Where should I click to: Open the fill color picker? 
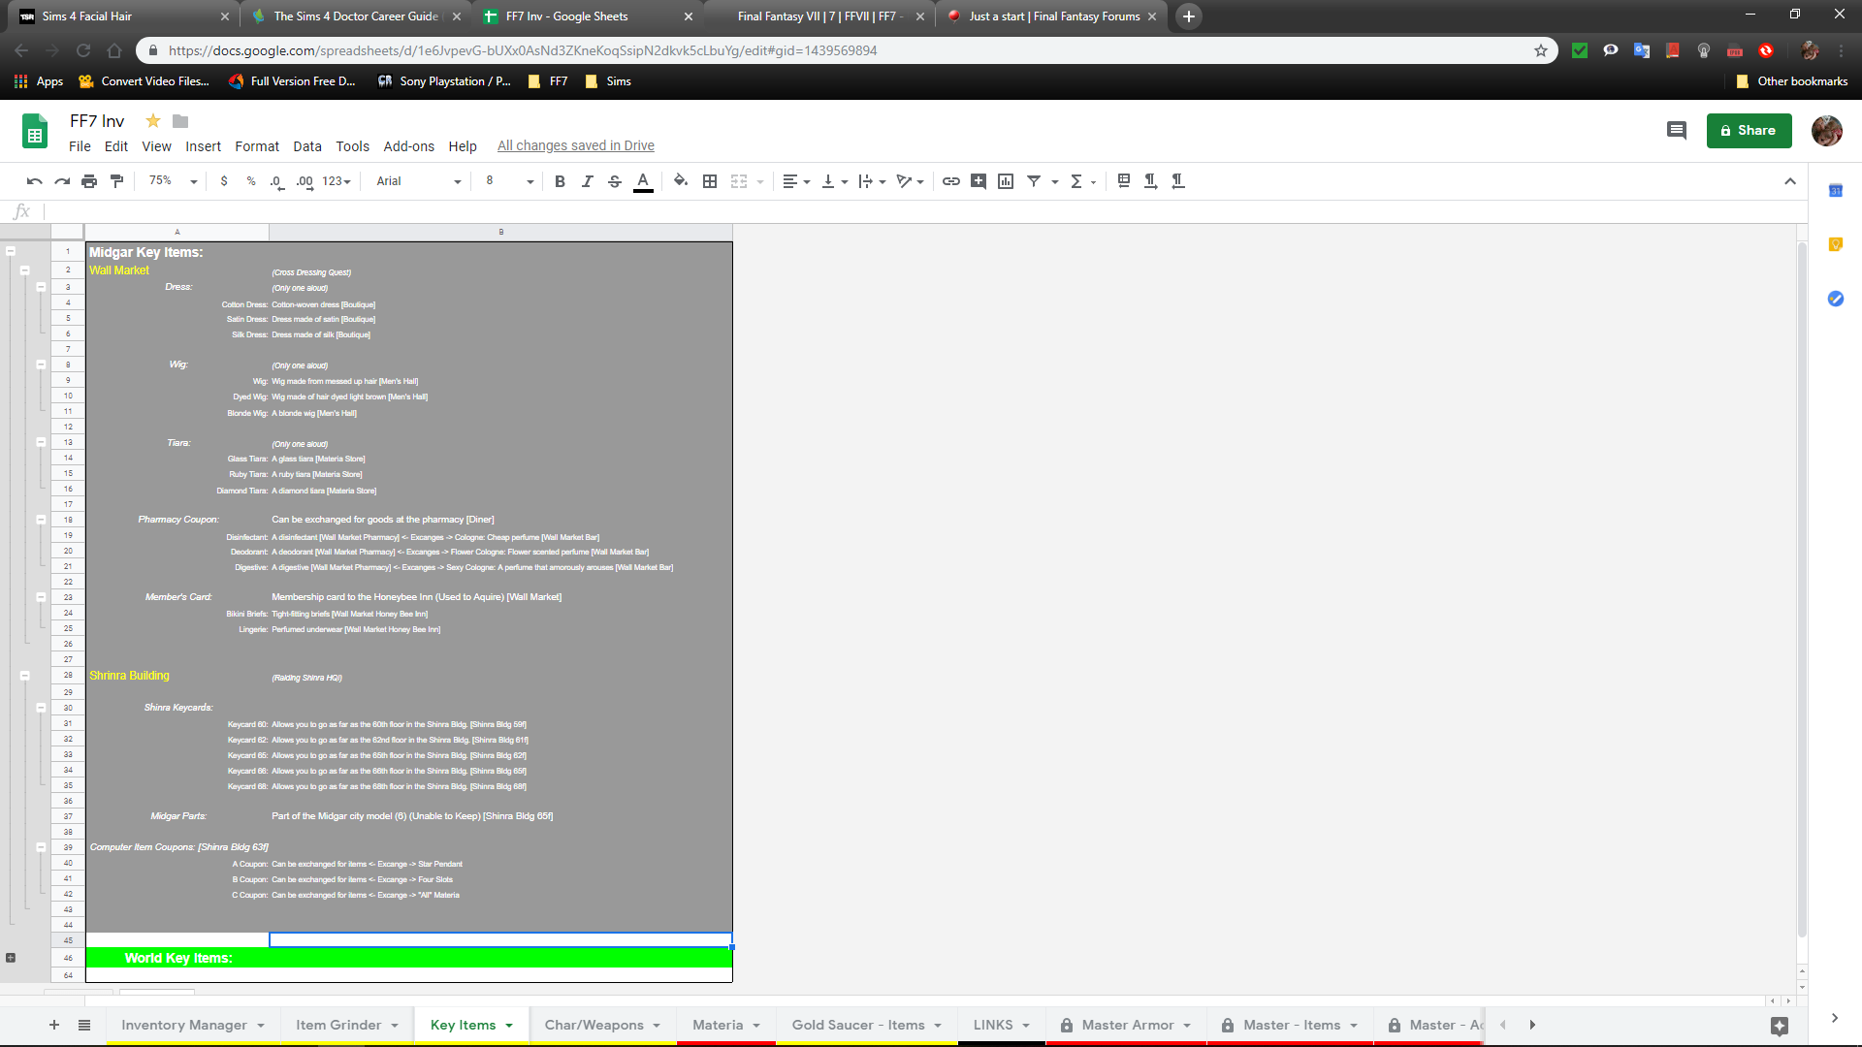681,181
